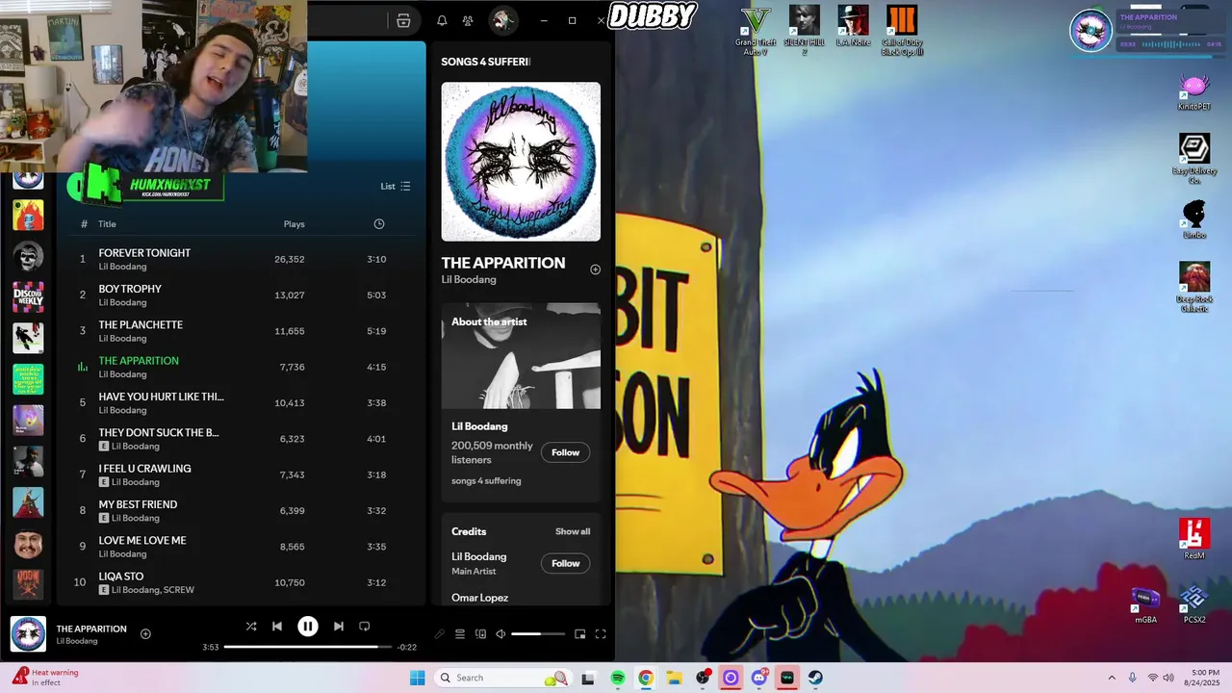Open Easy Delivery Co. desktop shortcut
Image resolution: width=1232 pixels, height=693 pixels.
click(1194, 160)
